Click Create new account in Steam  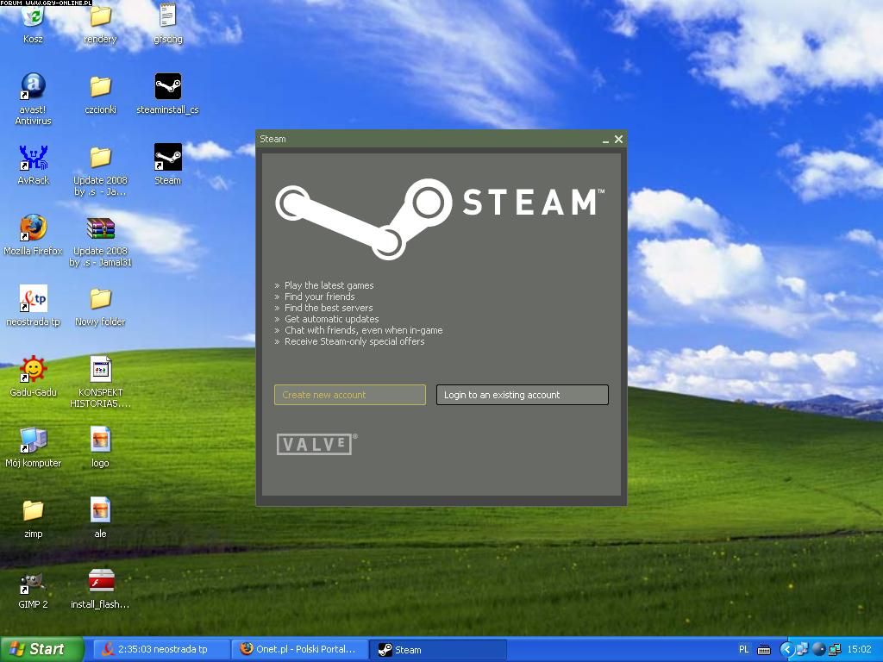point(350,395)
